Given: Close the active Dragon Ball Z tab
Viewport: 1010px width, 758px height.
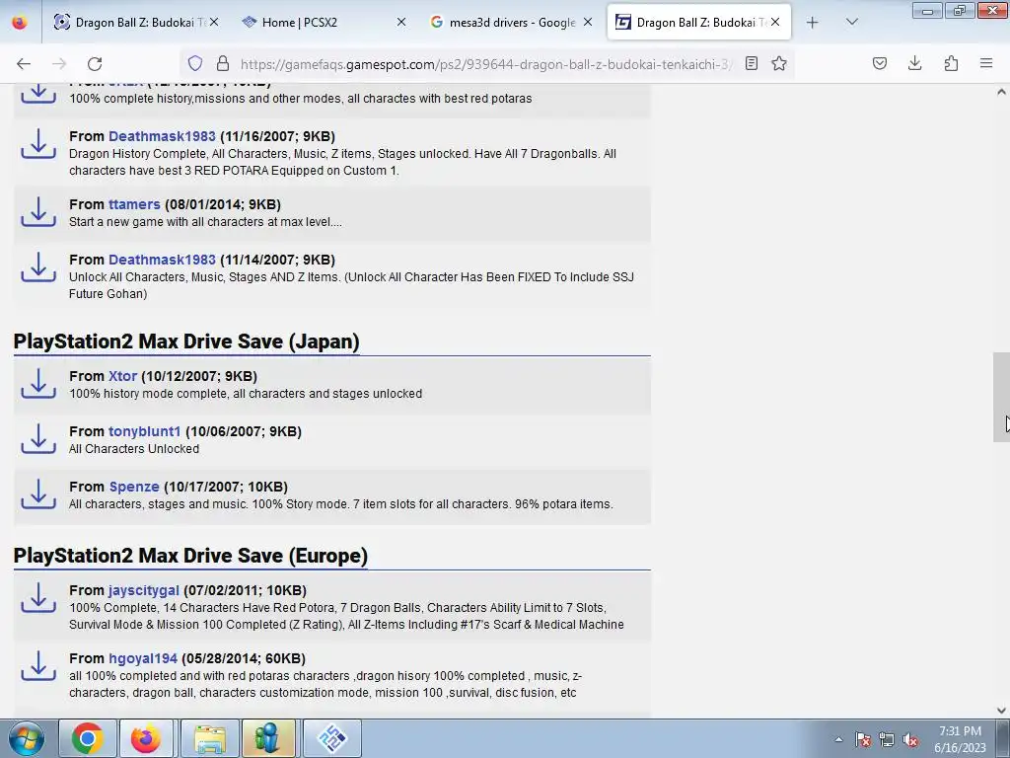Looking at the screenshot, I should click(775, 22).
